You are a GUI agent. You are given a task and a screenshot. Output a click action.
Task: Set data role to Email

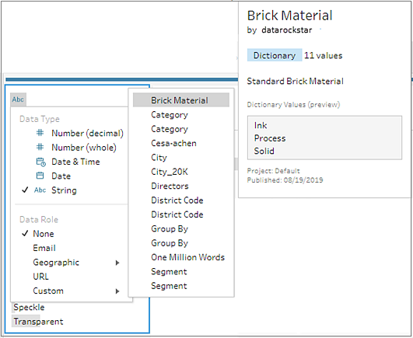pyautogui.click(x=44, y=248)
